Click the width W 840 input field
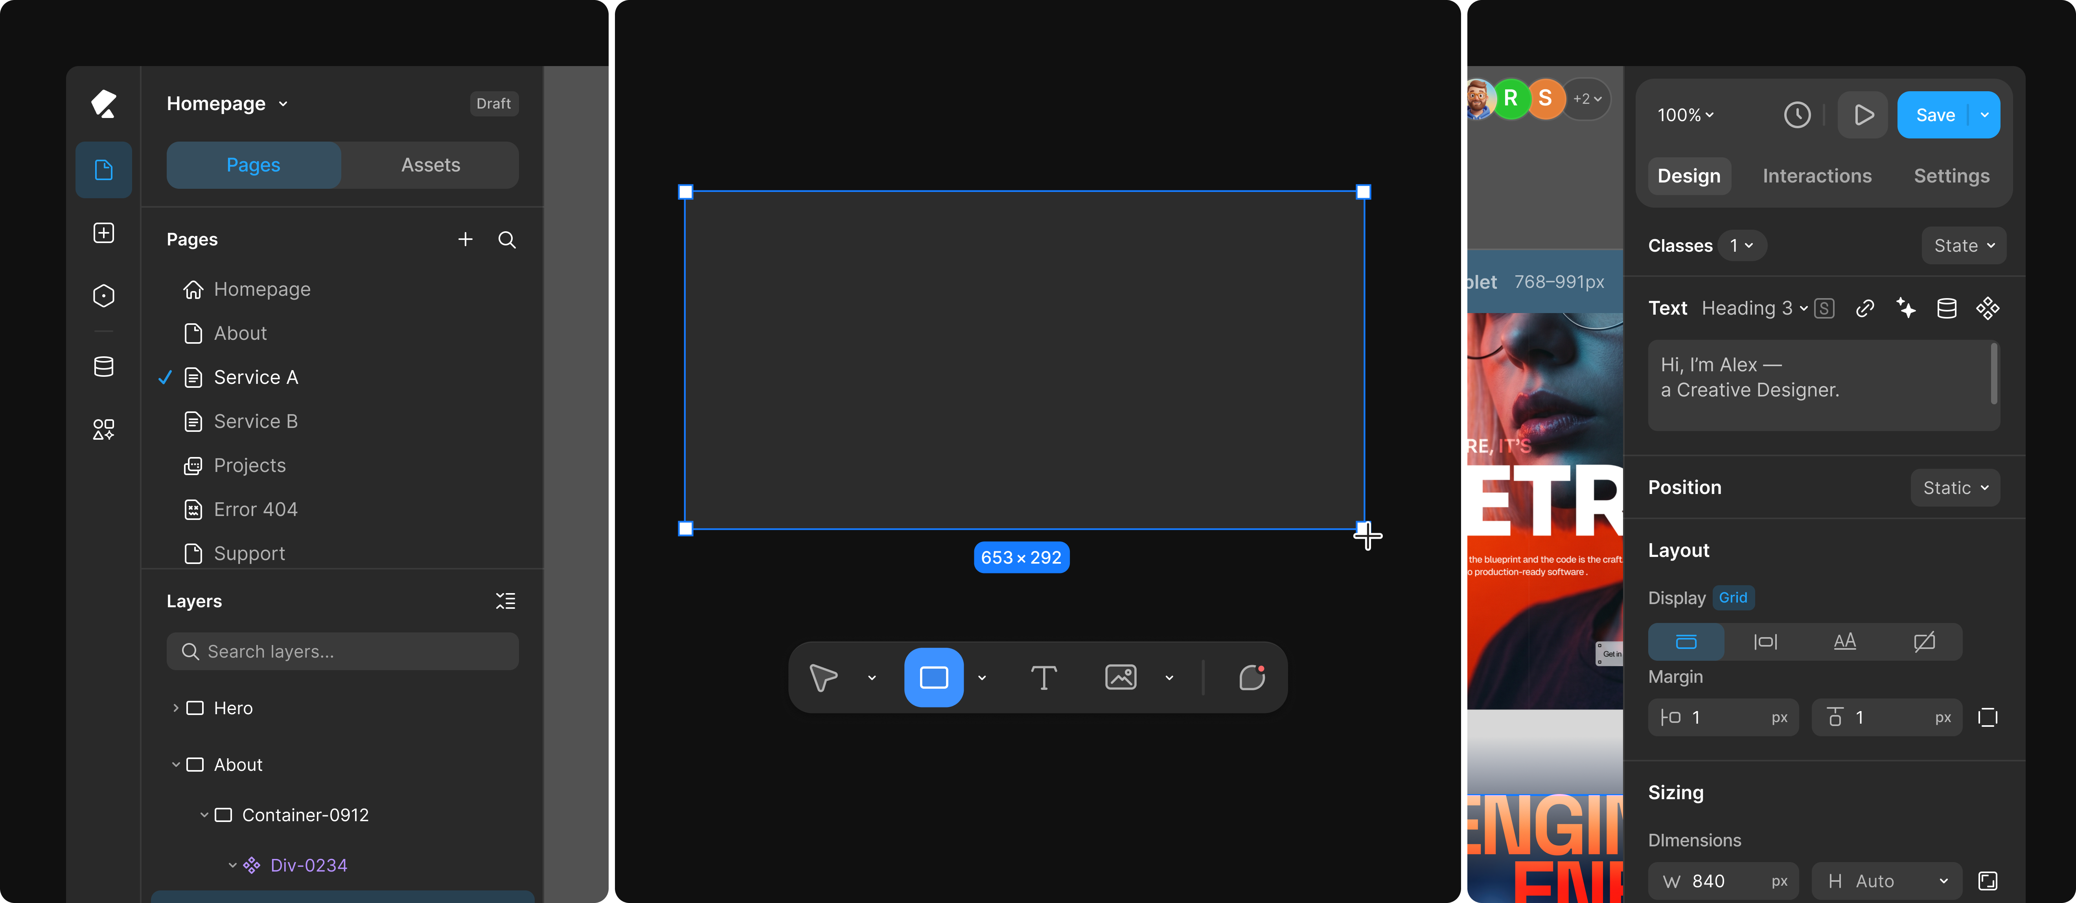The height and width of the screenshot is (903, 2076). (1723, 881)
